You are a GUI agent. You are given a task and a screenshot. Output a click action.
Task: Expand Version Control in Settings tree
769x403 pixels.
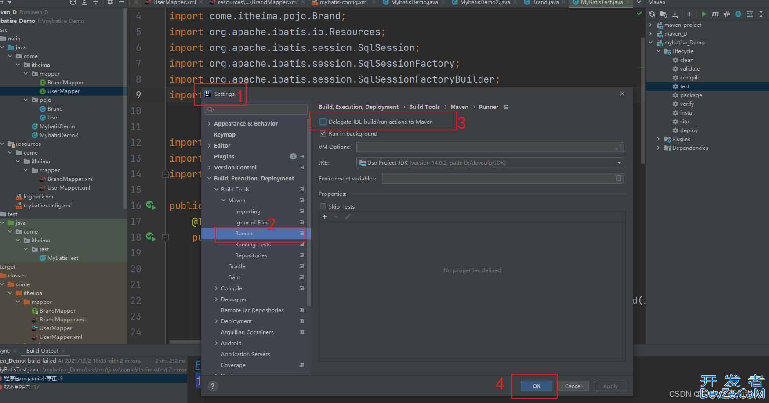[x=210, y=168]
